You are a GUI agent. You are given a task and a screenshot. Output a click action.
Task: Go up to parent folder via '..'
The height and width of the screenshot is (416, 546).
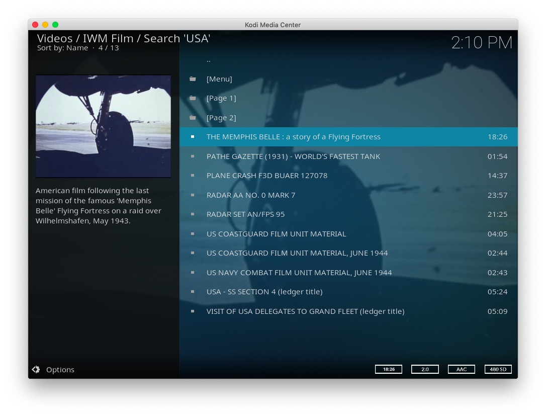pos(209,60)
